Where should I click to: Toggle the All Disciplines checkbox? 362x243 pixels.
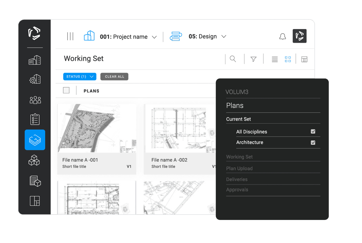pos(313,132)
